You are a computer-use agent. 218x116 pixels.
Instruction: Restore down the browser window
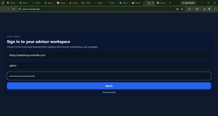[x=208, y=3]
